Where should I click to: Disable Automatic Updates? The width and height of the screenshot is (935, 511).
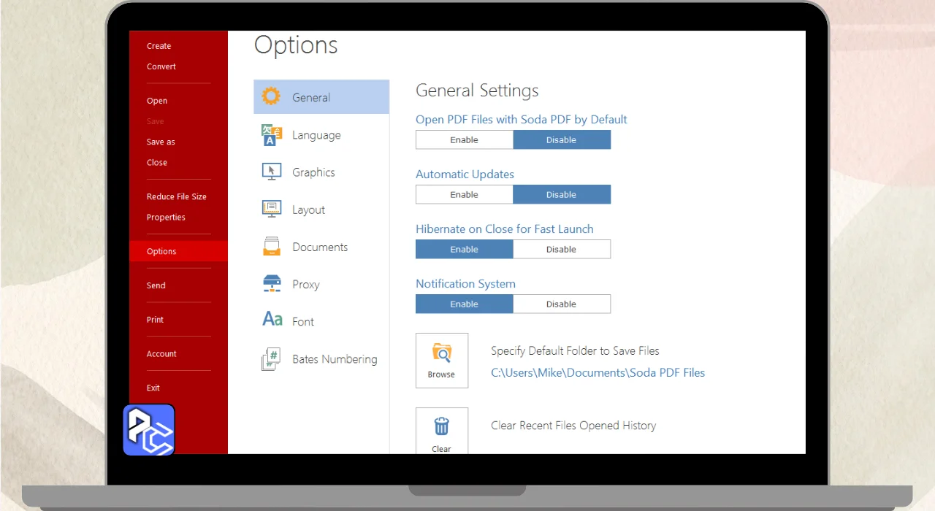pyautogui.click(x=562, y=195)
